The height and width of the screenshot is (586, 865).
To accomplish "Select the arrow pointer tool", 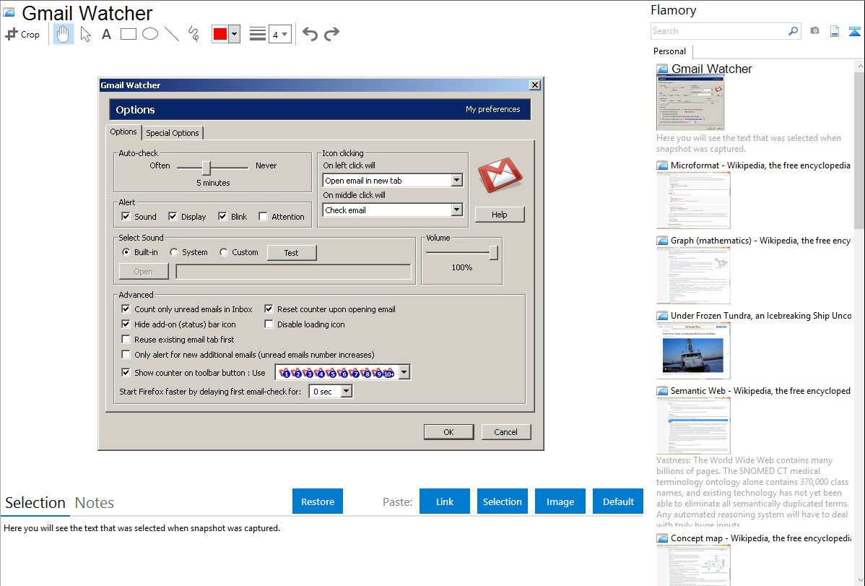I will click(x=85, y=34).
